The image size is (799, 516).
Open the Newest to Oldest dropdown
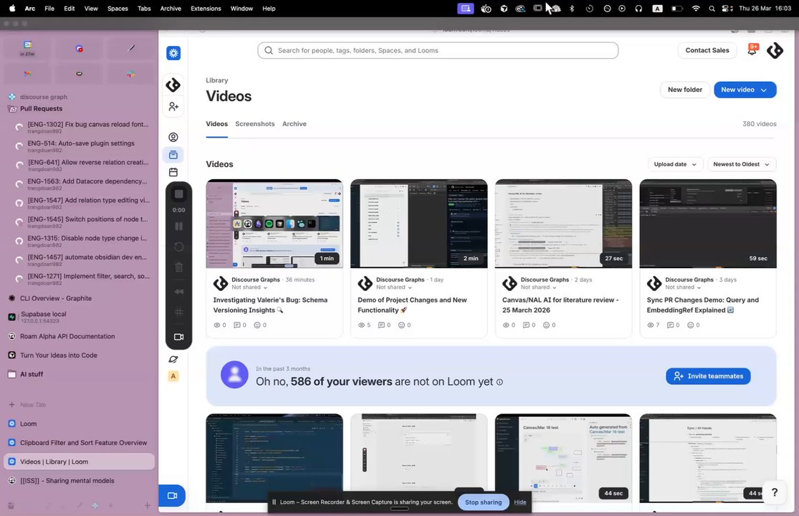[742, 164]
